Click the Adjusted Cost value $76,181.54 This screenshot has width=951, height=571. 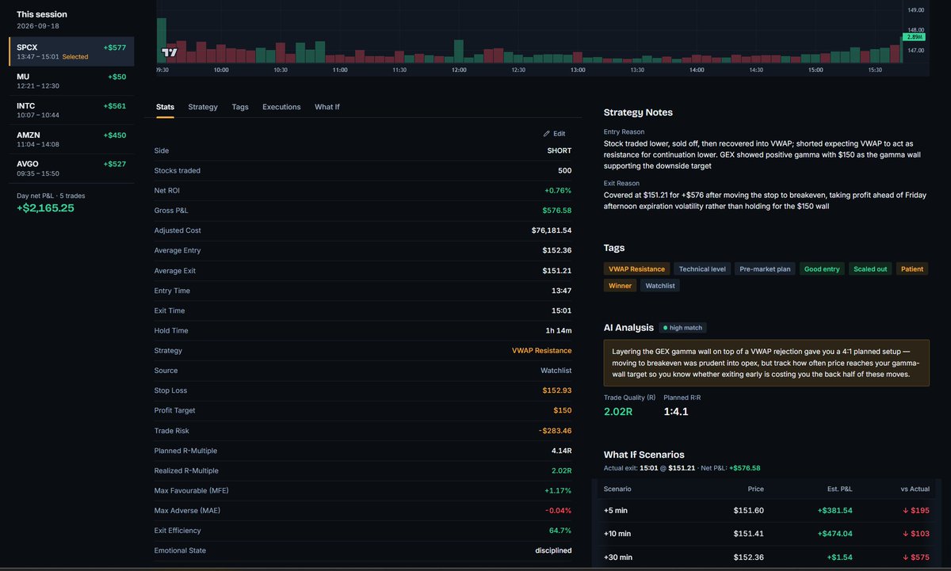(x=552, y=230)
